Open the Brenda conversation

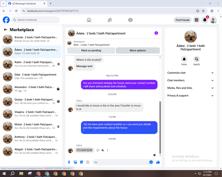(x=31, y=39)
